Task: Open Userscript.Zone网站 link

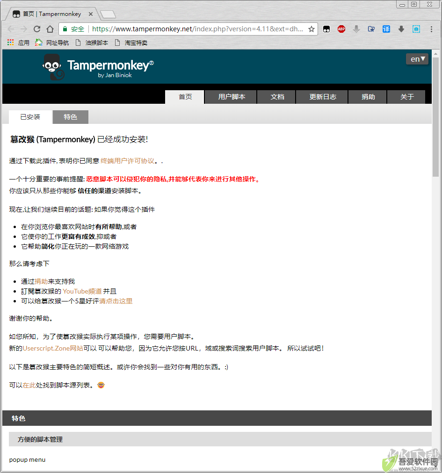Action: click(x=53, y=348)
